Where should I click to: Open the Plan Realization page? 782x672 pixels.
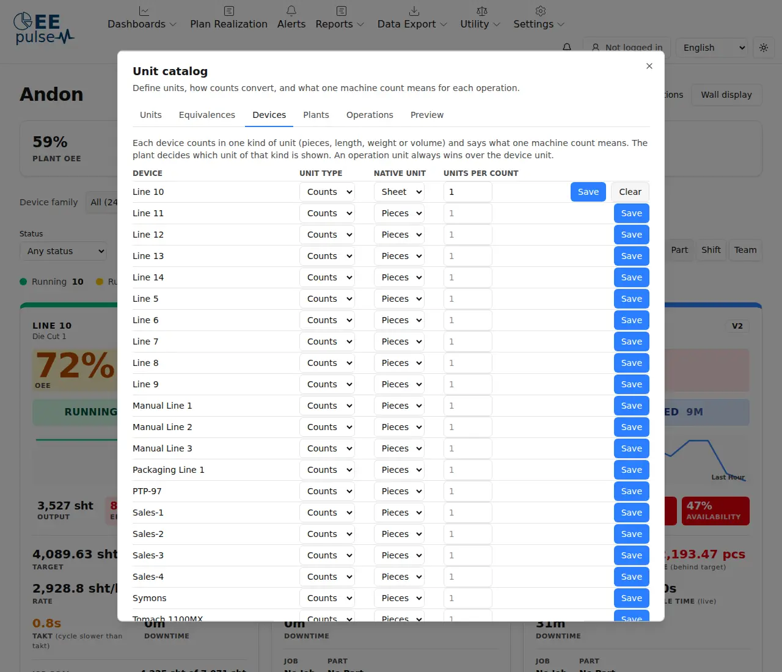(228, 17)
